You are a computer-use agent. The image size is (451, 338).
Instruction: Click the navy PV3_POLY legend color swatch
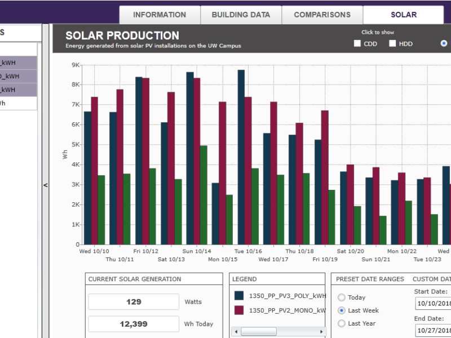tap(239, 296)
